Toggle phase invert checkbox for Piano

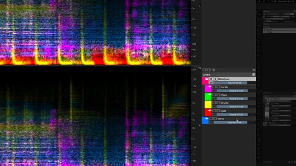tap(214, 99)
